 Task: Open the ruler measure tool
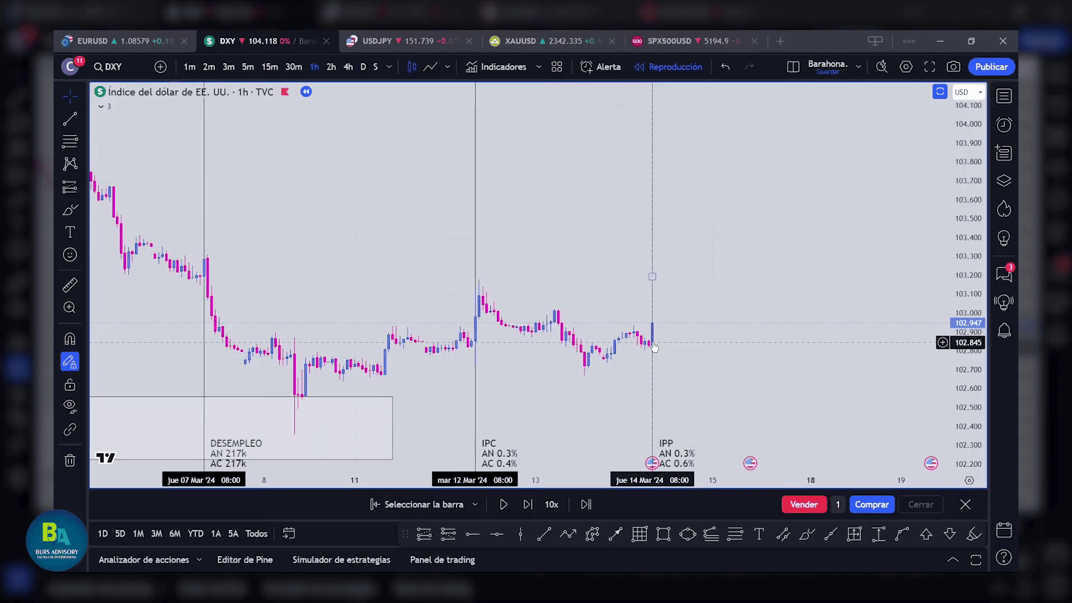coord(70,285)
